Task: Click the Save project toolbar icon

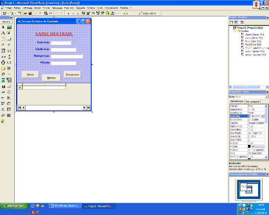Action: tap(29, 13)
